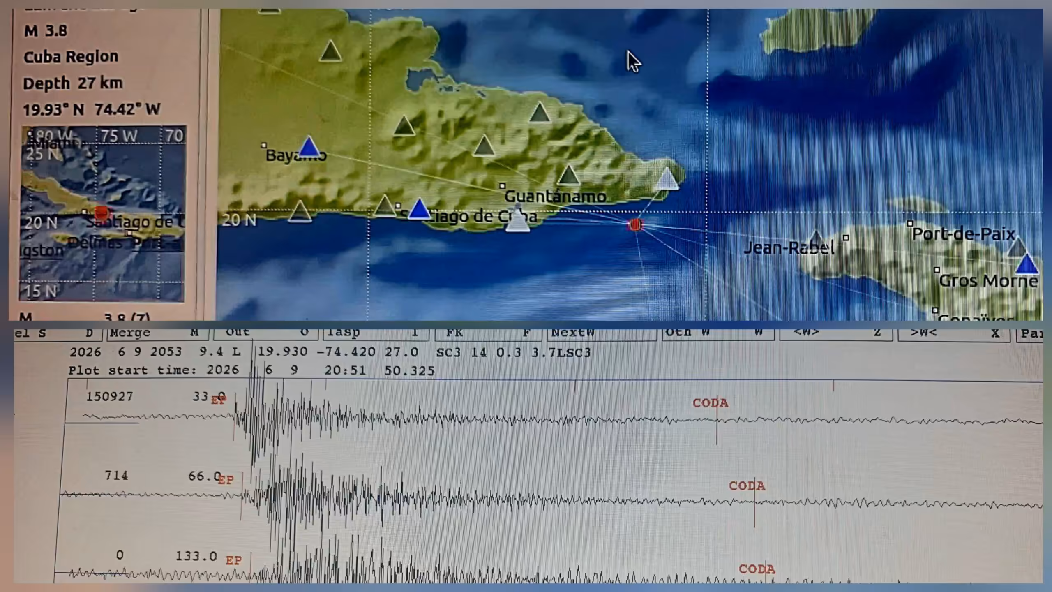The image size is (1052, 592).
Task: Click the Bayamo city square marker
Action: [x=264, y=145]
